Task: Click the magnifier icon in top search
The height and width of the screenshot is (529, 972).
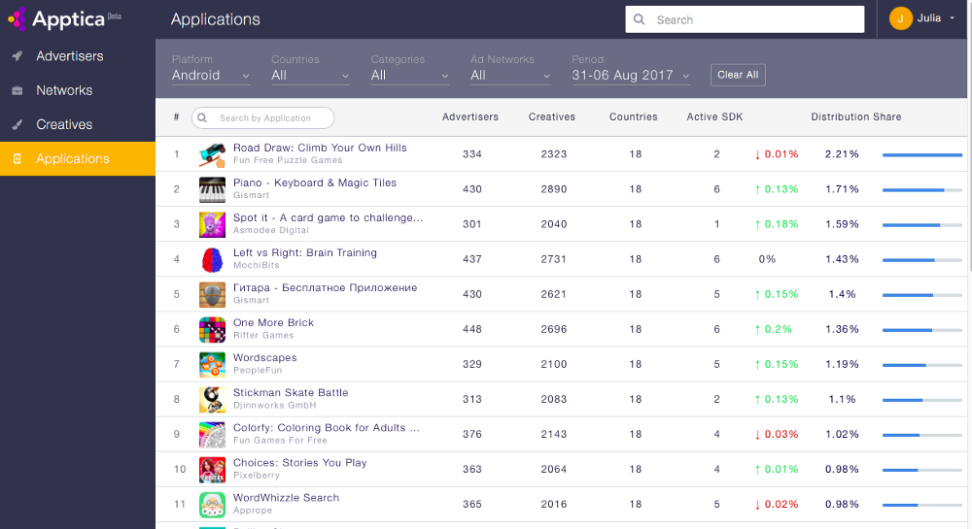Action: tap(640, 19)
